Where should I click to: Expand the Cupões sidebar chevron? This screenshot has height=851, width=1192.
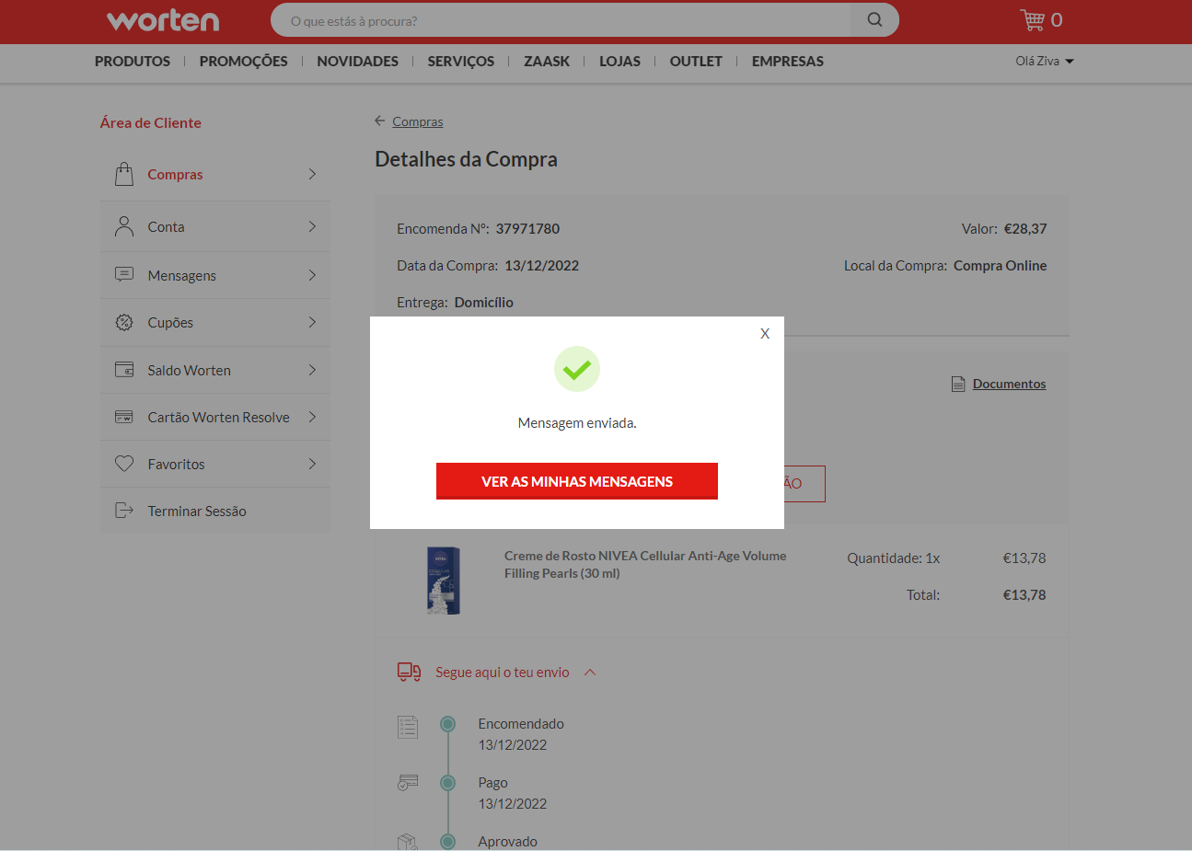pyautogui.click(x=312, y=322)
